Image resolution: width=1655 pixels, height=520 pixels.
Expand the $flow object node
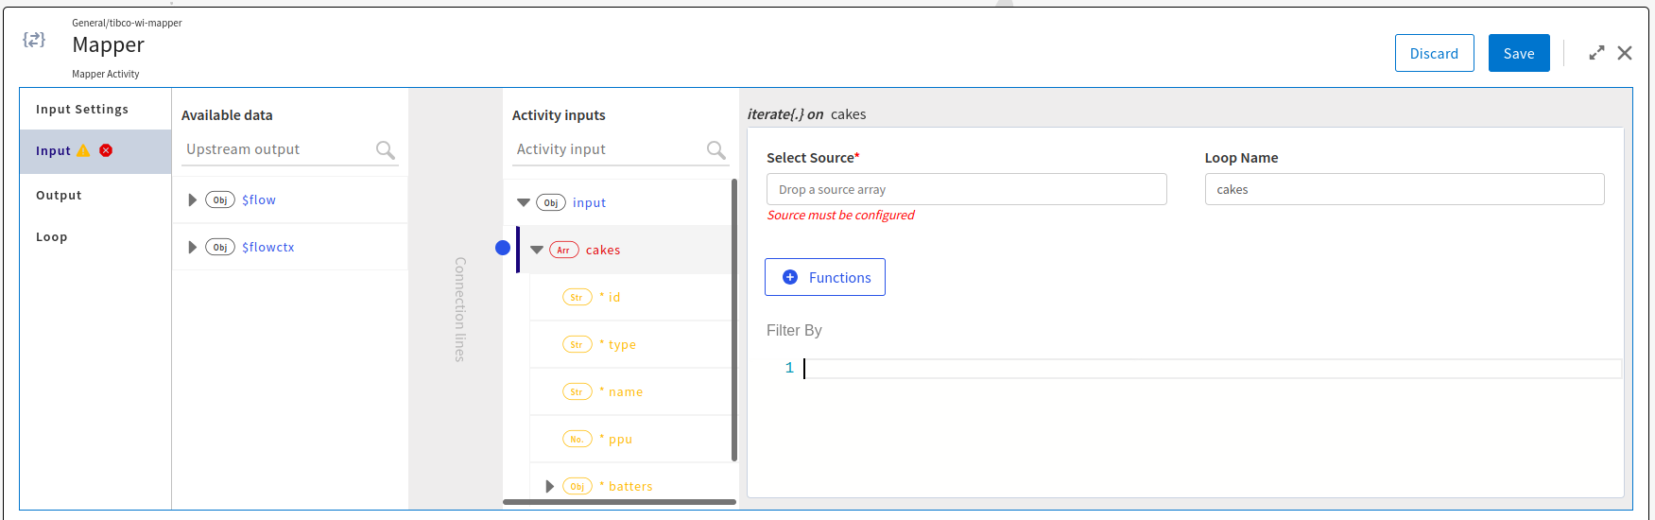[x=192, y=199]
